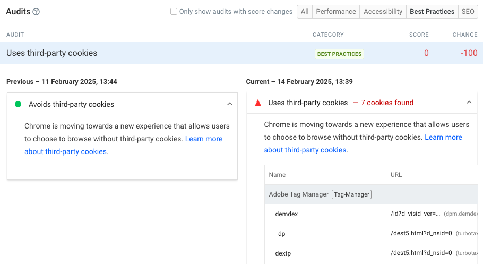Collapse the current Uses third-party cookies panel
The width and height of the screenshot is (483, 264).
[469, 103]
